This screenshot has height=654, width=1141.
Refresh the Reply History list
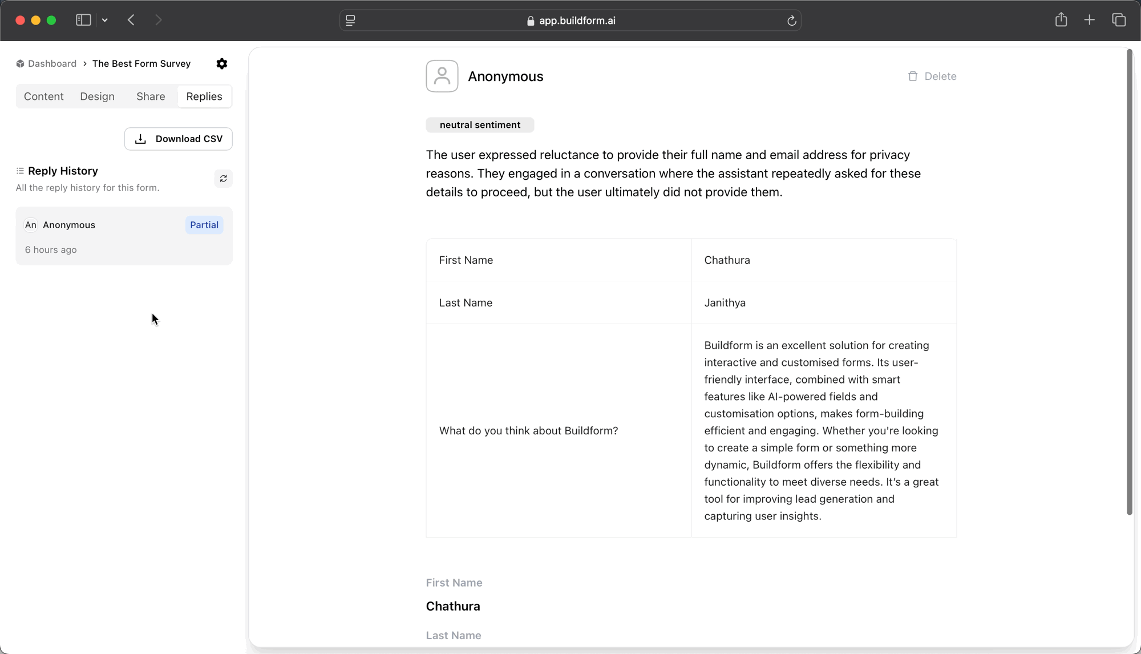click(x=223, y=179)
